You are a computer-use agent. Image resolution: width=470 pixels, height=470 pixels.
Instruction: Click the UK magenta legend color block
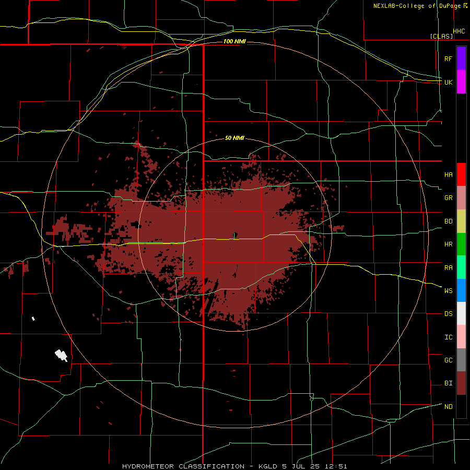point(461,82)
